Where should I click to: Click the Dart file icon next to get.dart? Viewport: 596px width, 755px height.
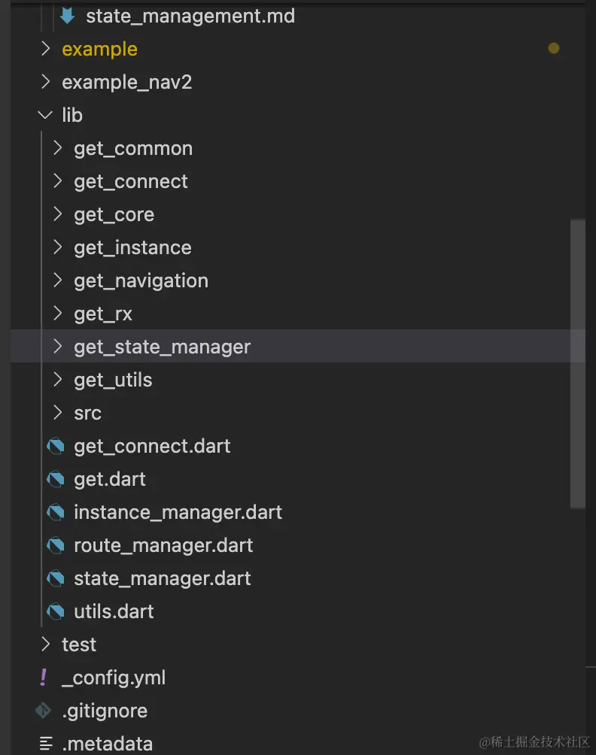click(x=56, y=479)
